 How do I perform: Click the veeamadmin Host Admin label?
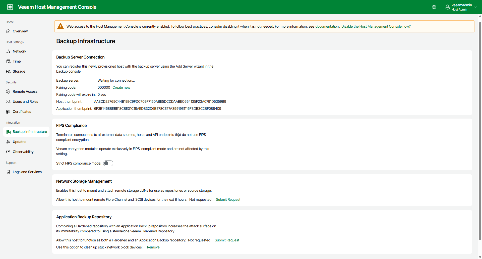click(462, 7)
